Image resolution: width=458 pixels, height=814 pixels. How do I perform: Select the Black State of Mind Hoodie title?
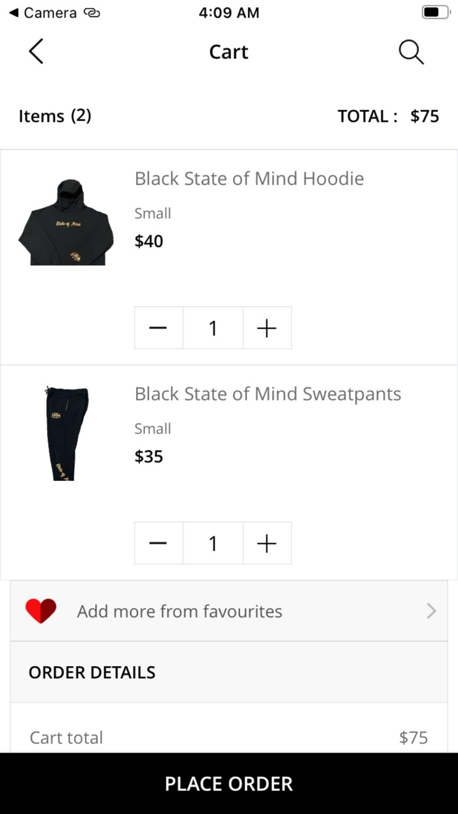point(249,179)
